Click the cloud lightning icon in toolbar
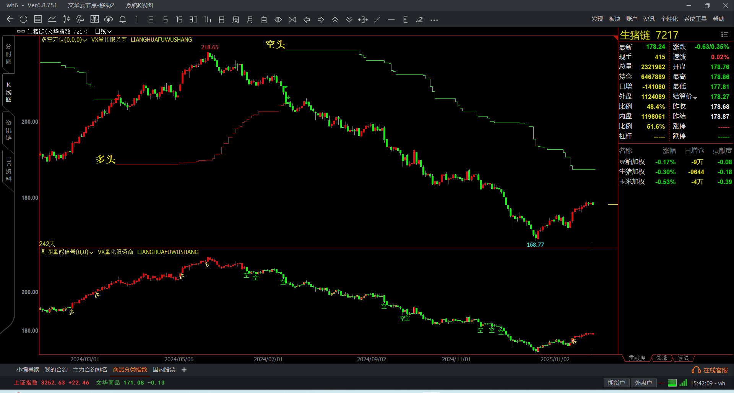 coord(109,19)
